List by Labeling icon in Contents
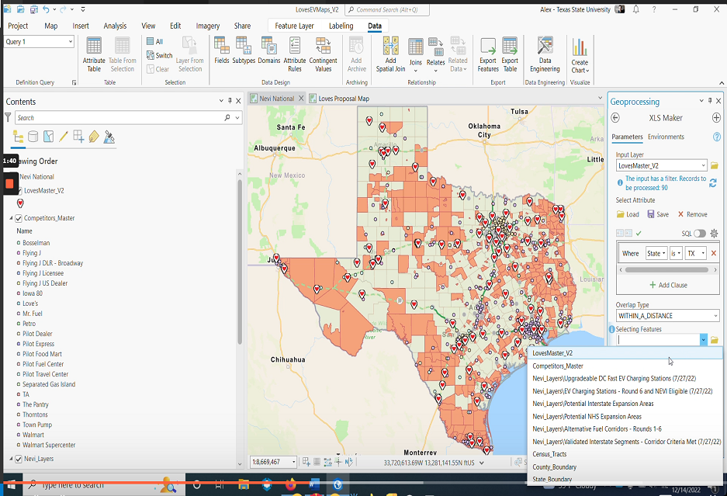727x496 pixels. click(94, 137)
